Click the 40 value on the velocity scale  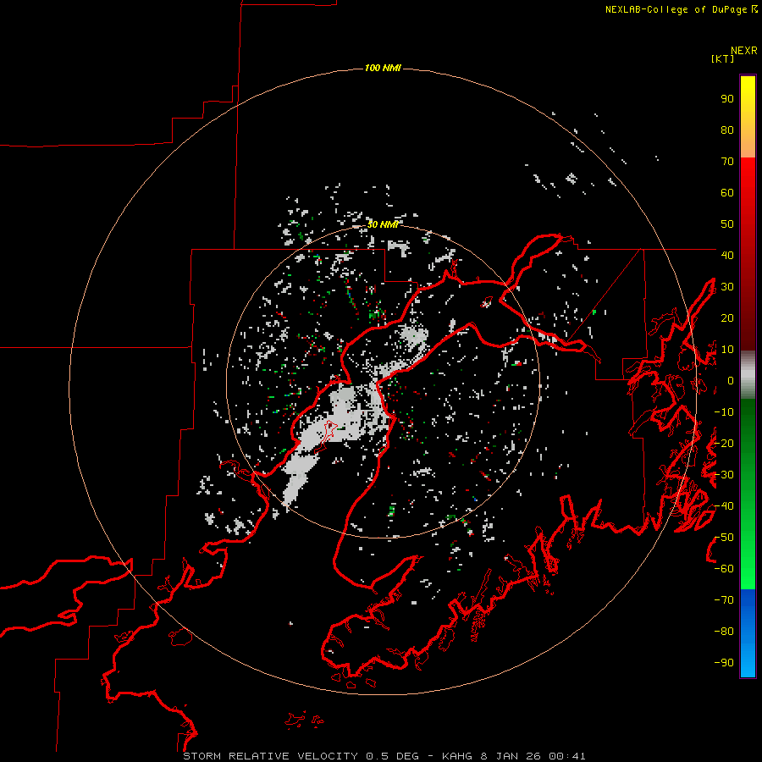pos(727,256)
